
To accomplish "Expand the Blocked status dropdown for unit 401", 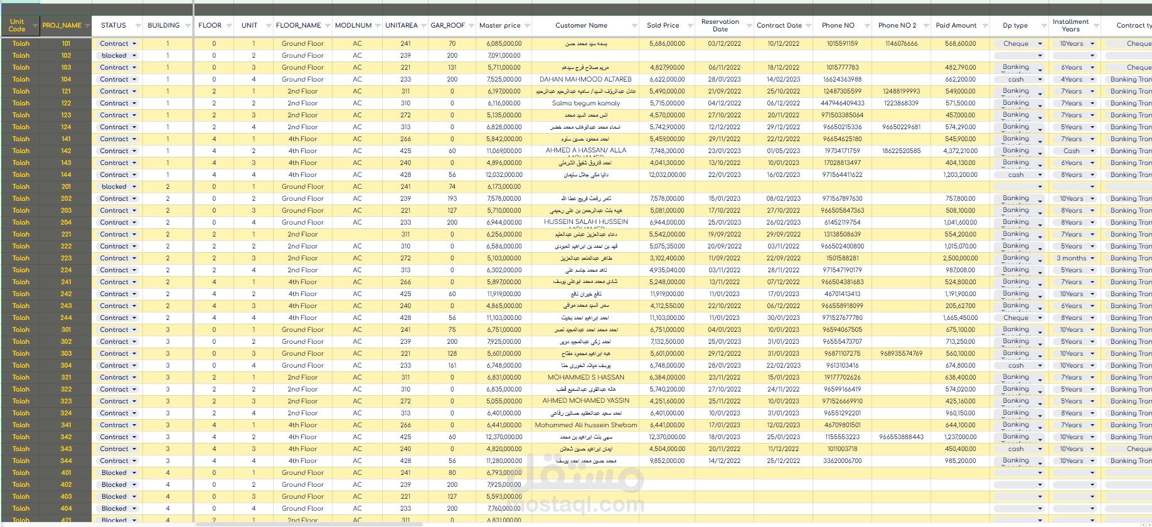I will point(134,473).
